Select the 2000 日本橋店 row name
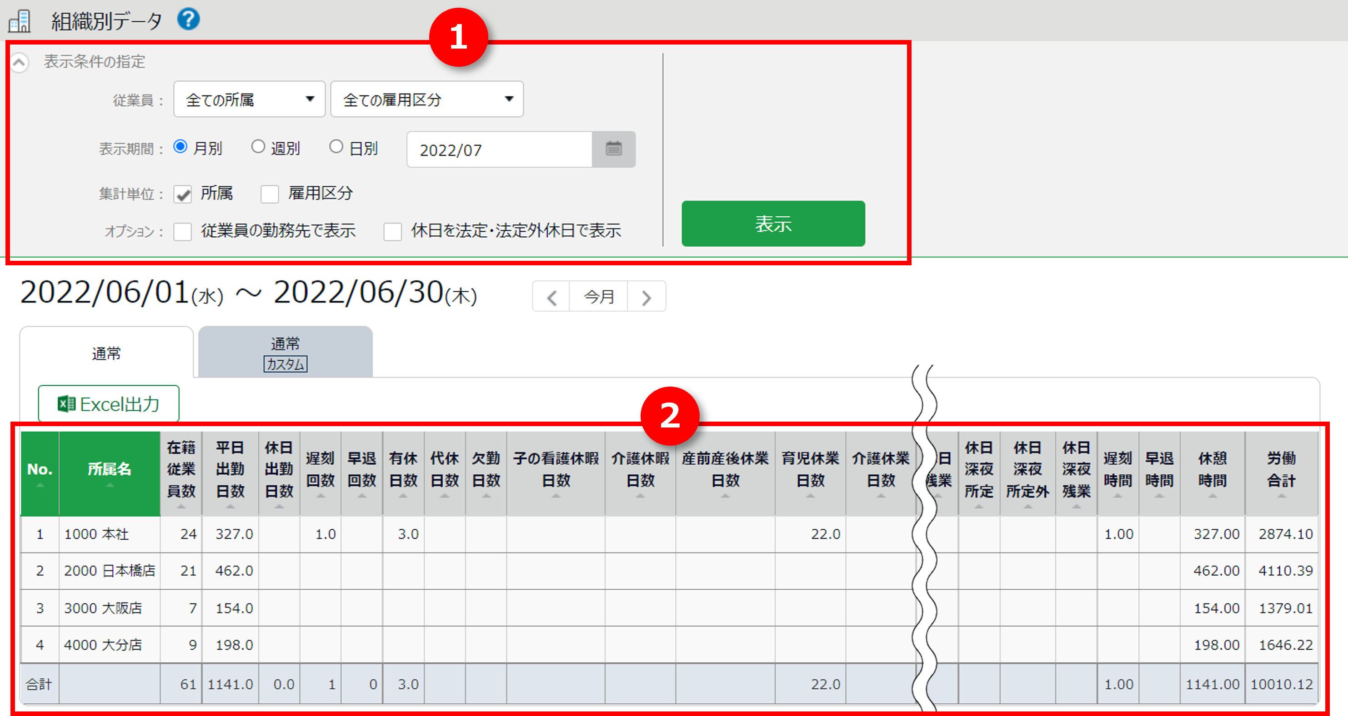Screen dimensions: 1348x716 tap(110, 571)
